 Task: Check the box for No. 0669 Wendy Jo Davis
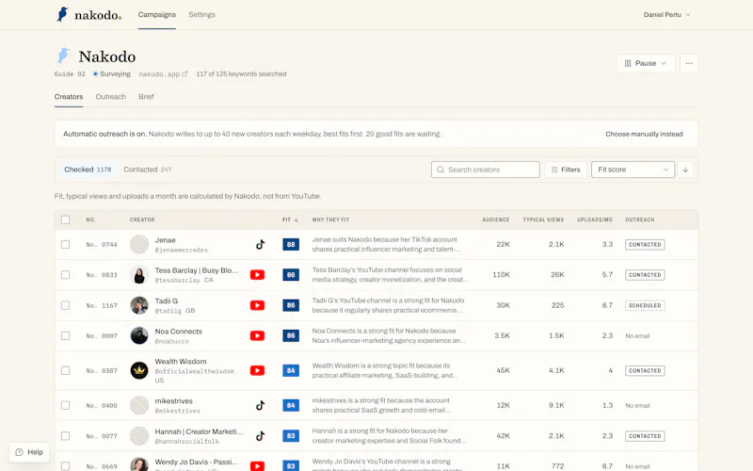[x=65, y=466]
